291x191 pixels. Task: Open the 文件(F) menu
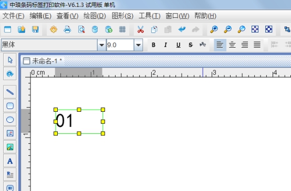point(13,16)
